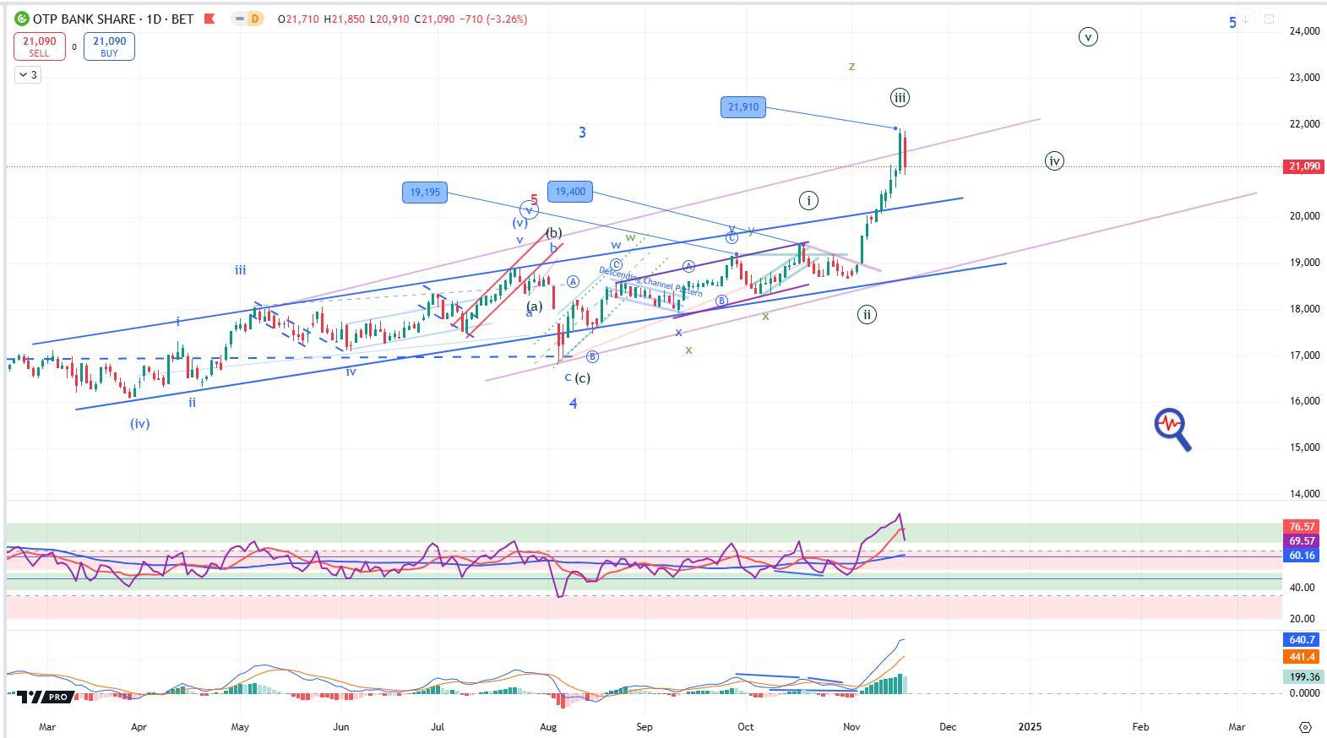Click the orange 441.4 signal value tag

[x=1303, y=657]
